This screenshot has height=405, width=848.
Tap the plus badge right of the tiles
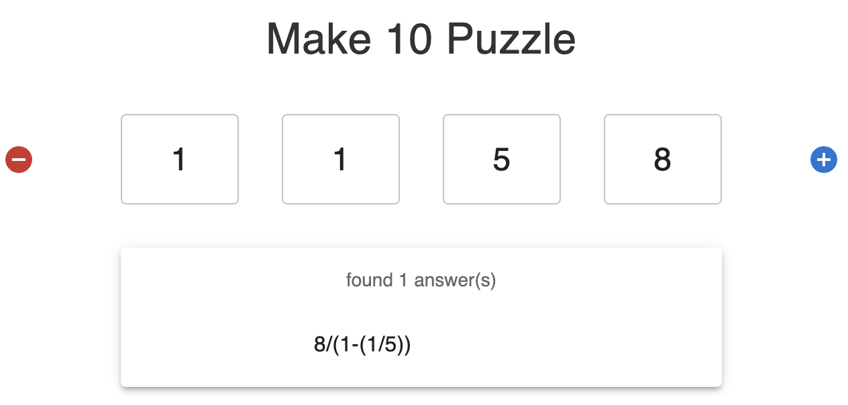[x=824, y=160]
